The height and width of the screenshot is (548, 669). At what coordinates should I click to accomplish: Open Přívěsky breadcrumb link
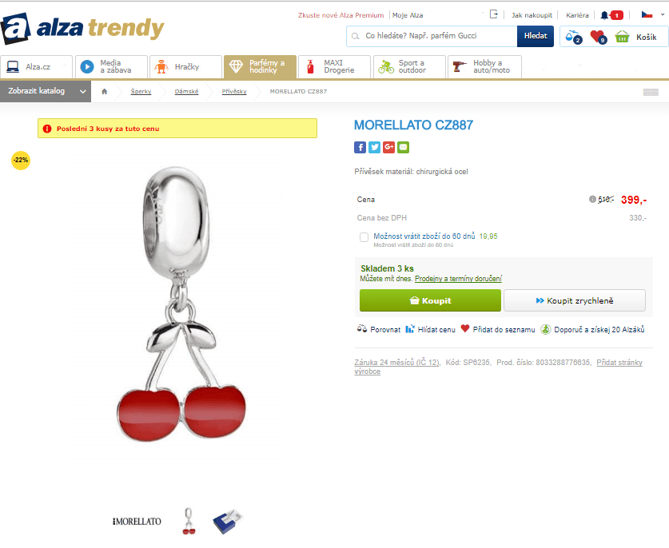[234, 91]
